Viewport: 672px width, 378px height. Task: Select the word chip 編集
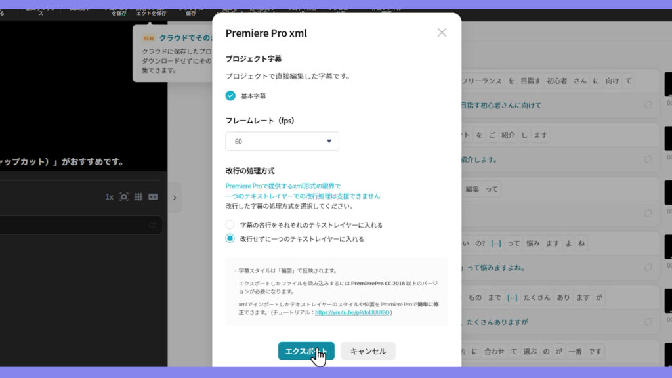(472, 189)
